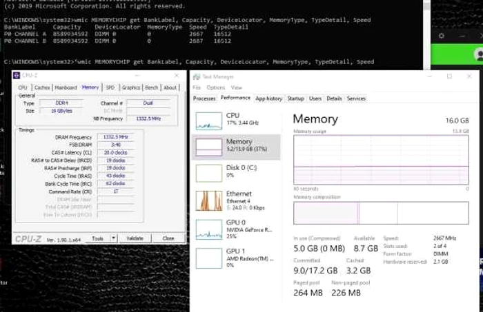
Task: Open the Bench tab in CPU-Z
Action: (151, 87)
